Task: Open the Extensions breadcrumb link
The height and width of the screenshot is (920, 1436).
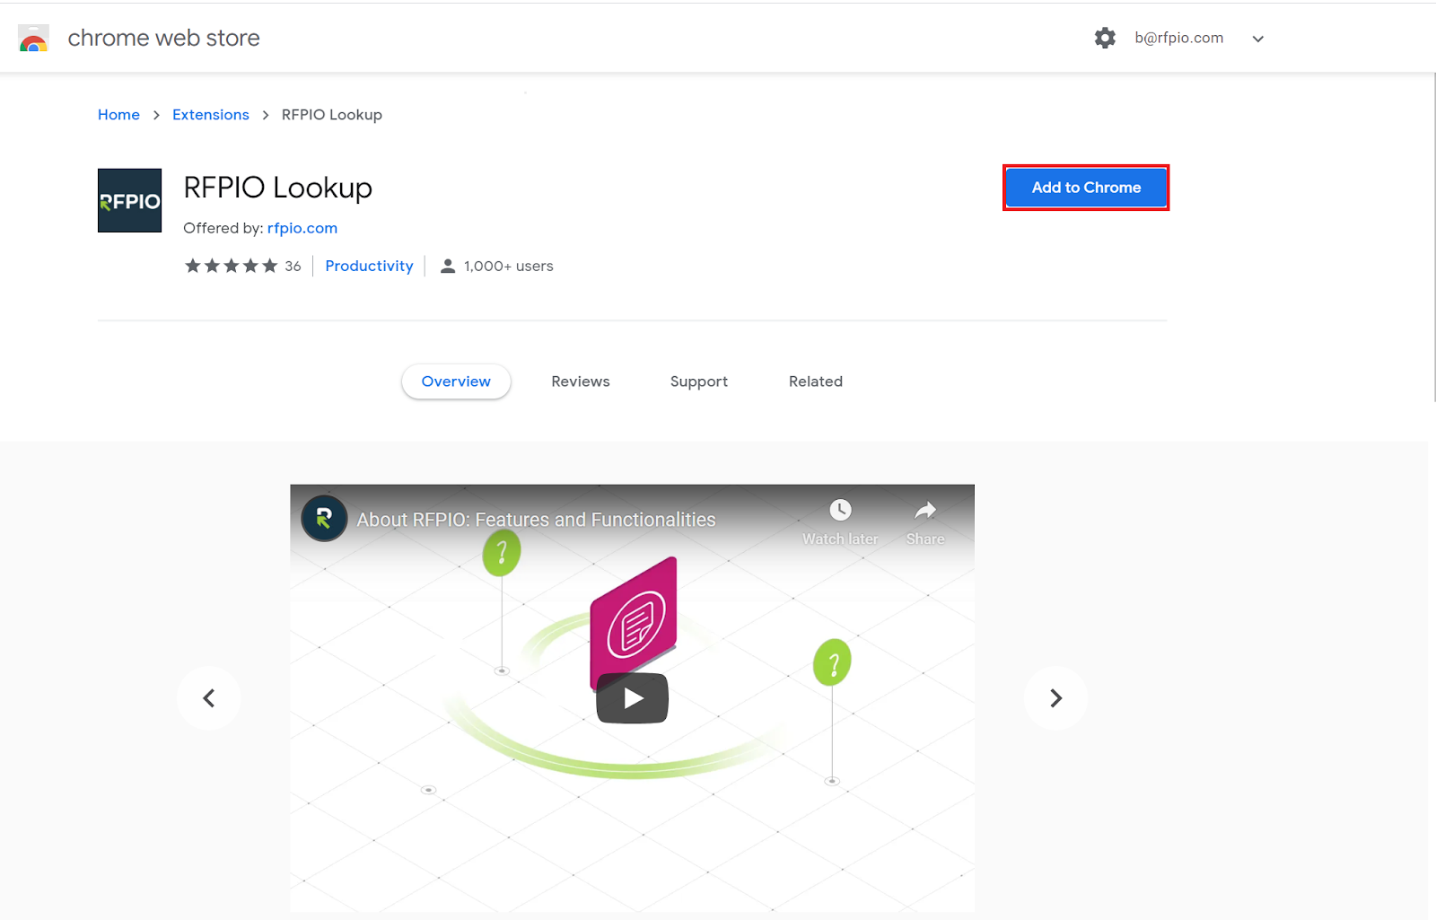Action: [211, 115]
